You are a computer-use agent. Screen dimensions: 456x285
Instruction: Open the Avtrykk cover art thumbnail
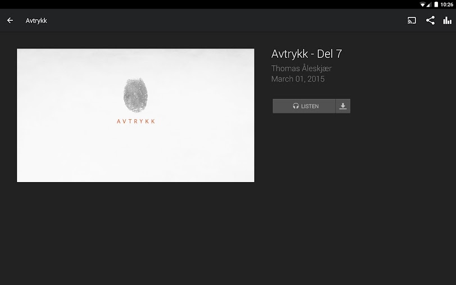pyautogui.click(x=136, y=115)
